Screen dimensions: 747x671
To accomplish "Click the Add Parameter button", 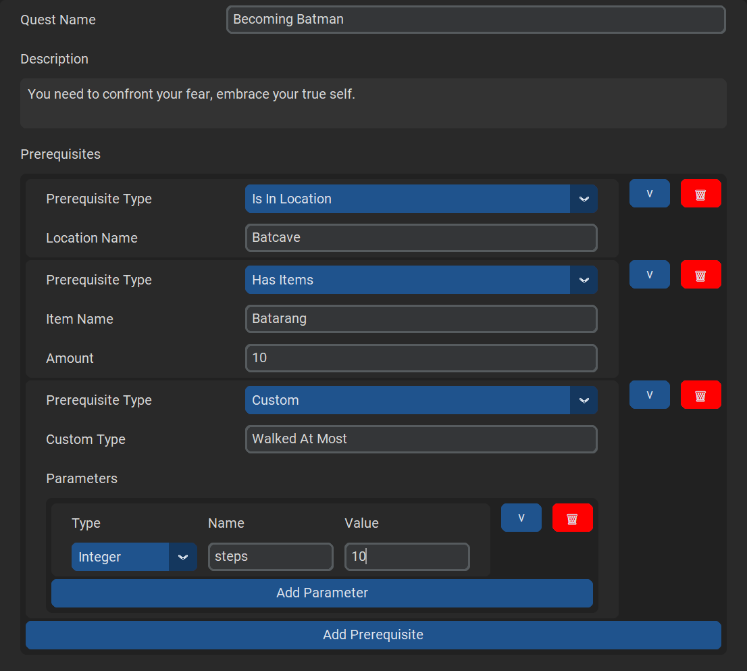I will point(322,593).
